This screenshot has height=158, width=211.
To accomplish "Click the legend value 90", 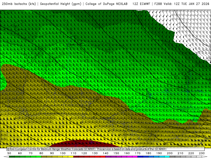I will tap(52, 153).
